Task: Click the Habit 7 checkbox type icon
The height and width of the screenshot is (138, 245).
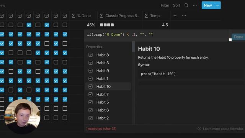Action: coord(90,94)
